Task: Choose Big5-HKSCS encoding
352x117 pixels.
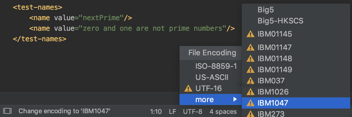Action: click(280, 21)
